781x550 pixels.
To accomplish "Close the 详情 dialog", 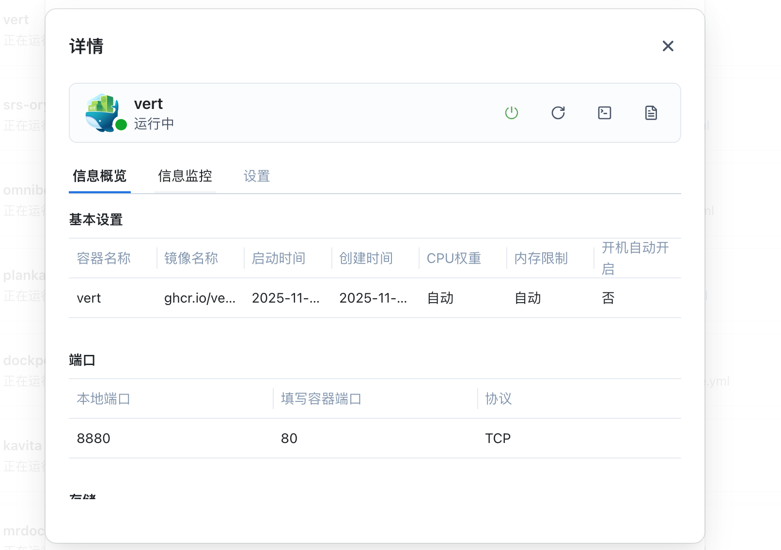I will click(x=668, y=46).
